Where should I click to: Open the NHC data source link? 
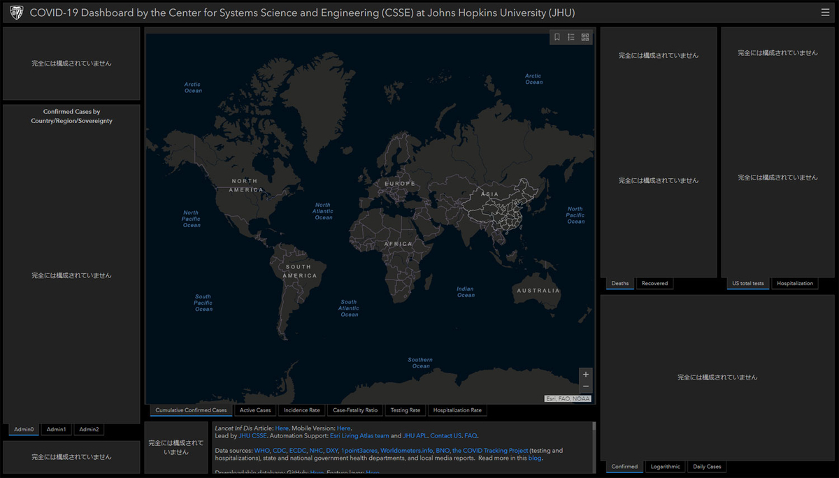pyautogui.click(x=316, y=451)
